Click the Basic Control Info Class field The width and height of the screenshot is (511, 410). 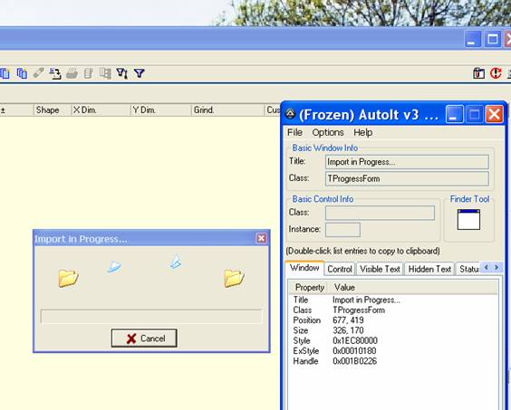pos(380,213)
